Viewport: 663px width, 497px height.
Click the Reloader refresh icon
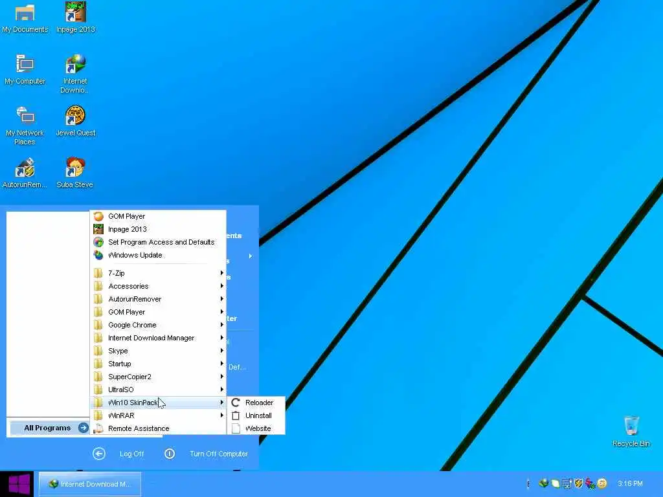pyautogui.click(x=236, y=403)
